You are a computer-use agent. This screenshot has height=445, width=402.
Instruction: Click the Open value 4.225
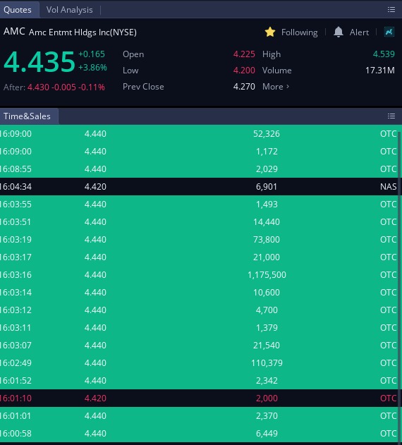tap(244, 54)
